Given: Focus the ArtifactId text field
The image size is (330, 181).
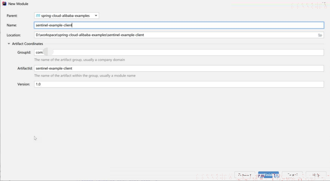Looking at the screenshot, I should tap(179, 68).
